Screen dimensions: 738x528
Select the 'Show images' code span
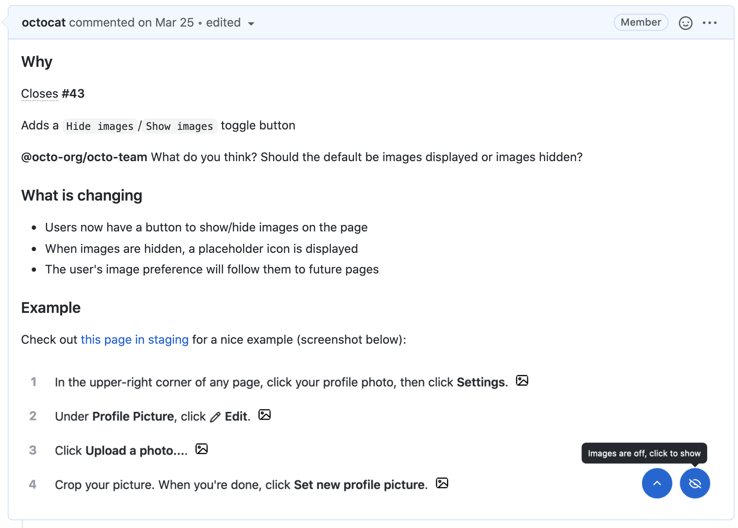179,126
